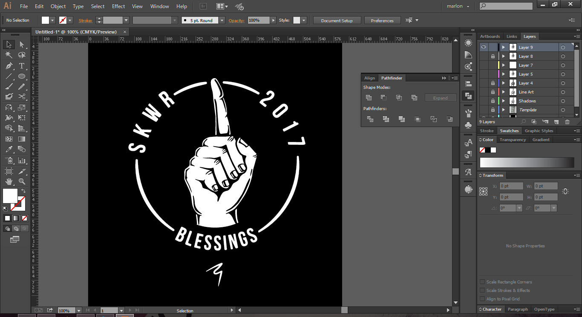Image resolution: width=582 pixels, height=317 pixels.
Task: Click Minus Front in Pathfinder
Action: [x=383, y=97]
